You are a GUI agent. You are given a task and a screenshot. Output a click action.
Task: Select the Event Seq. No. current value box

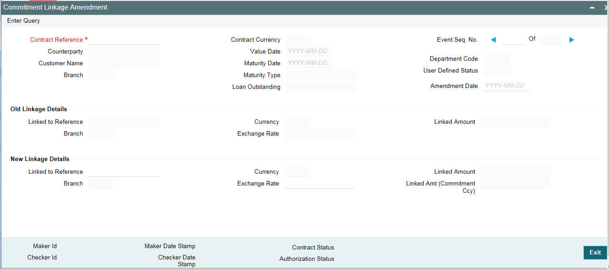click(x=514, y=40)
